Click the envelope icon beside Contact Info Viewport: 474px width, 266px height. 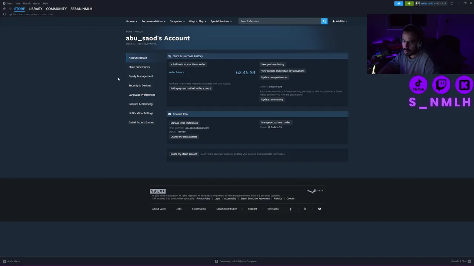(x=170, y=114)
